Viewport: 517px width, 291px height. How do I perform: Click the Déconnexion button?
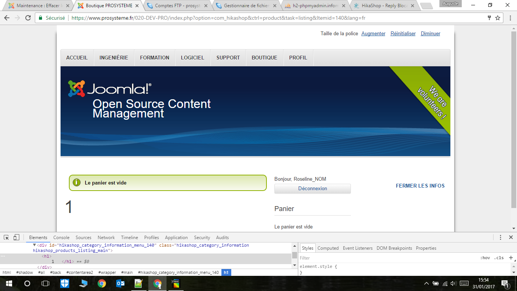(x=313, y=189)
